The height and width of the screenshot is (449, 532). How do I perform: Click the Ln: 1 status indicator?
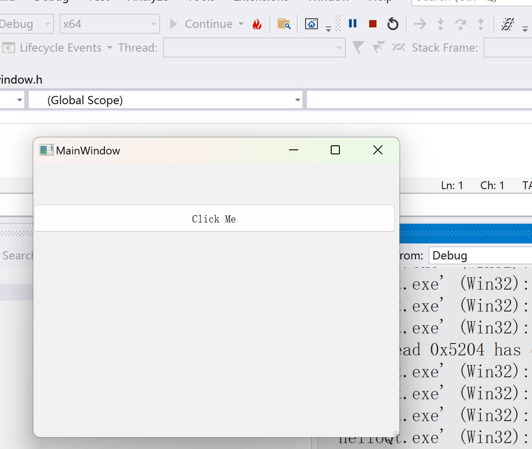tap(452, 185)
